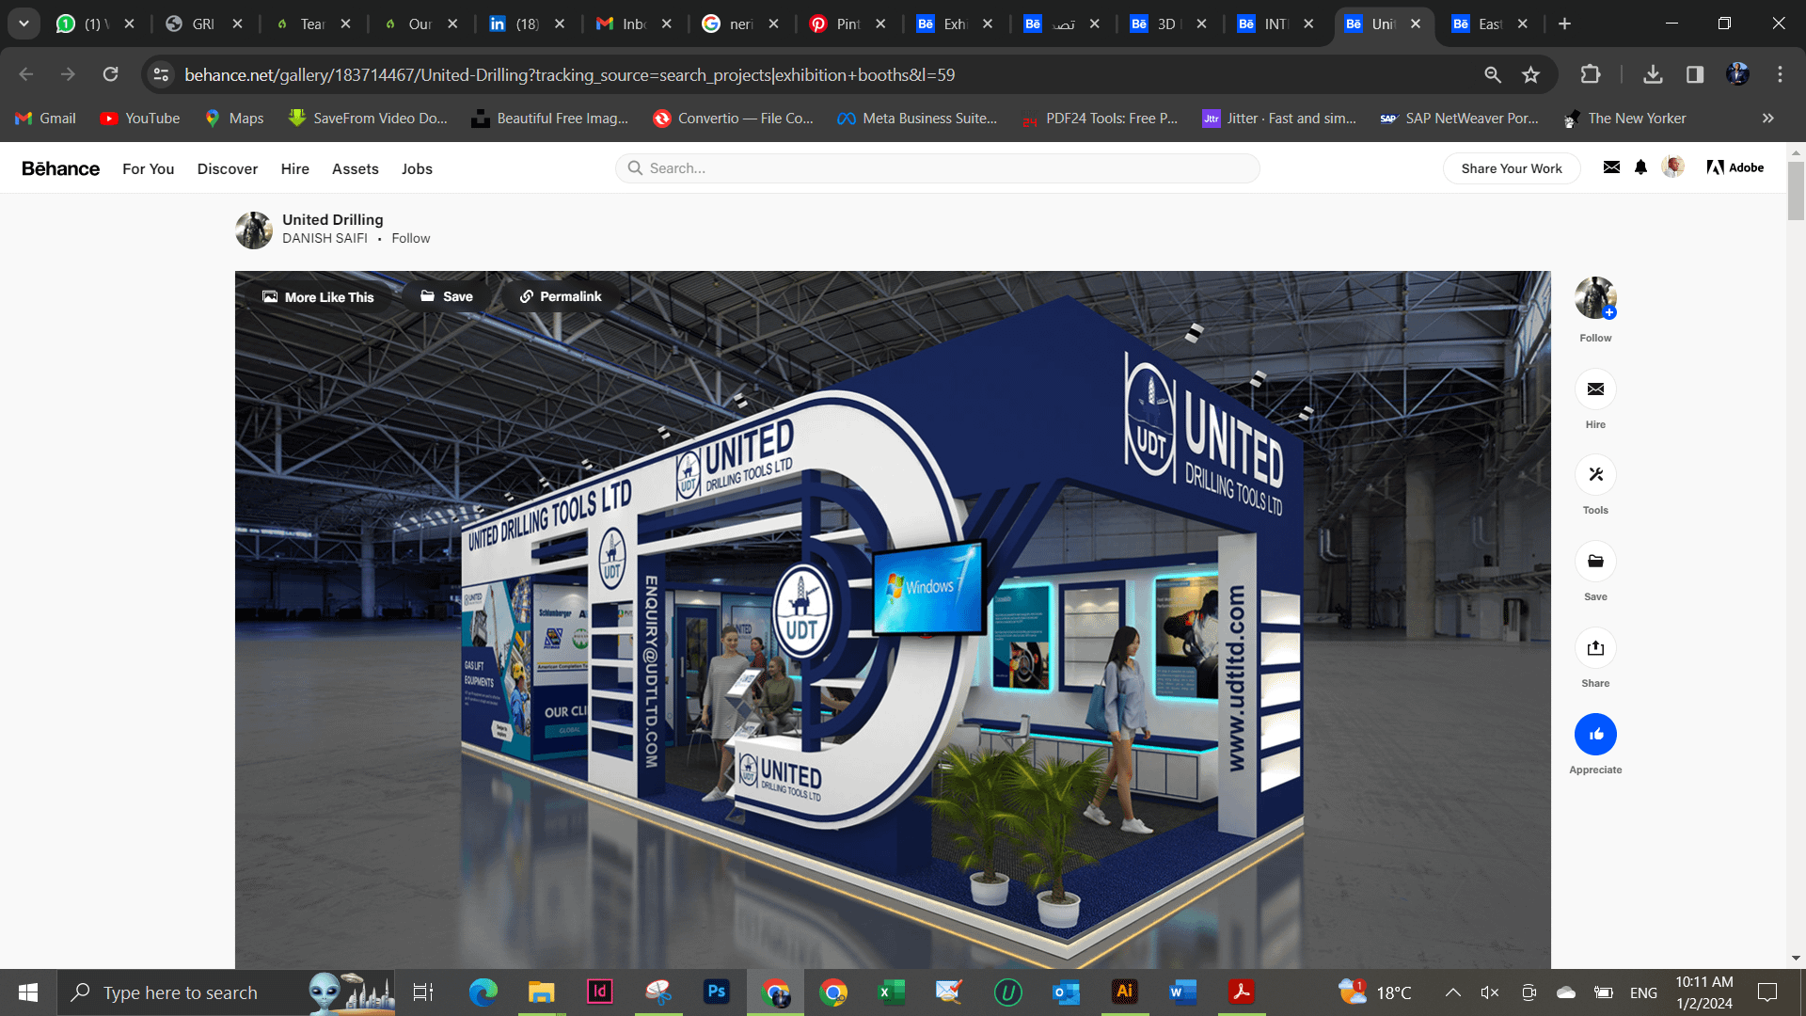Open The New Yorker bookmark

[x=1624, y=118]
